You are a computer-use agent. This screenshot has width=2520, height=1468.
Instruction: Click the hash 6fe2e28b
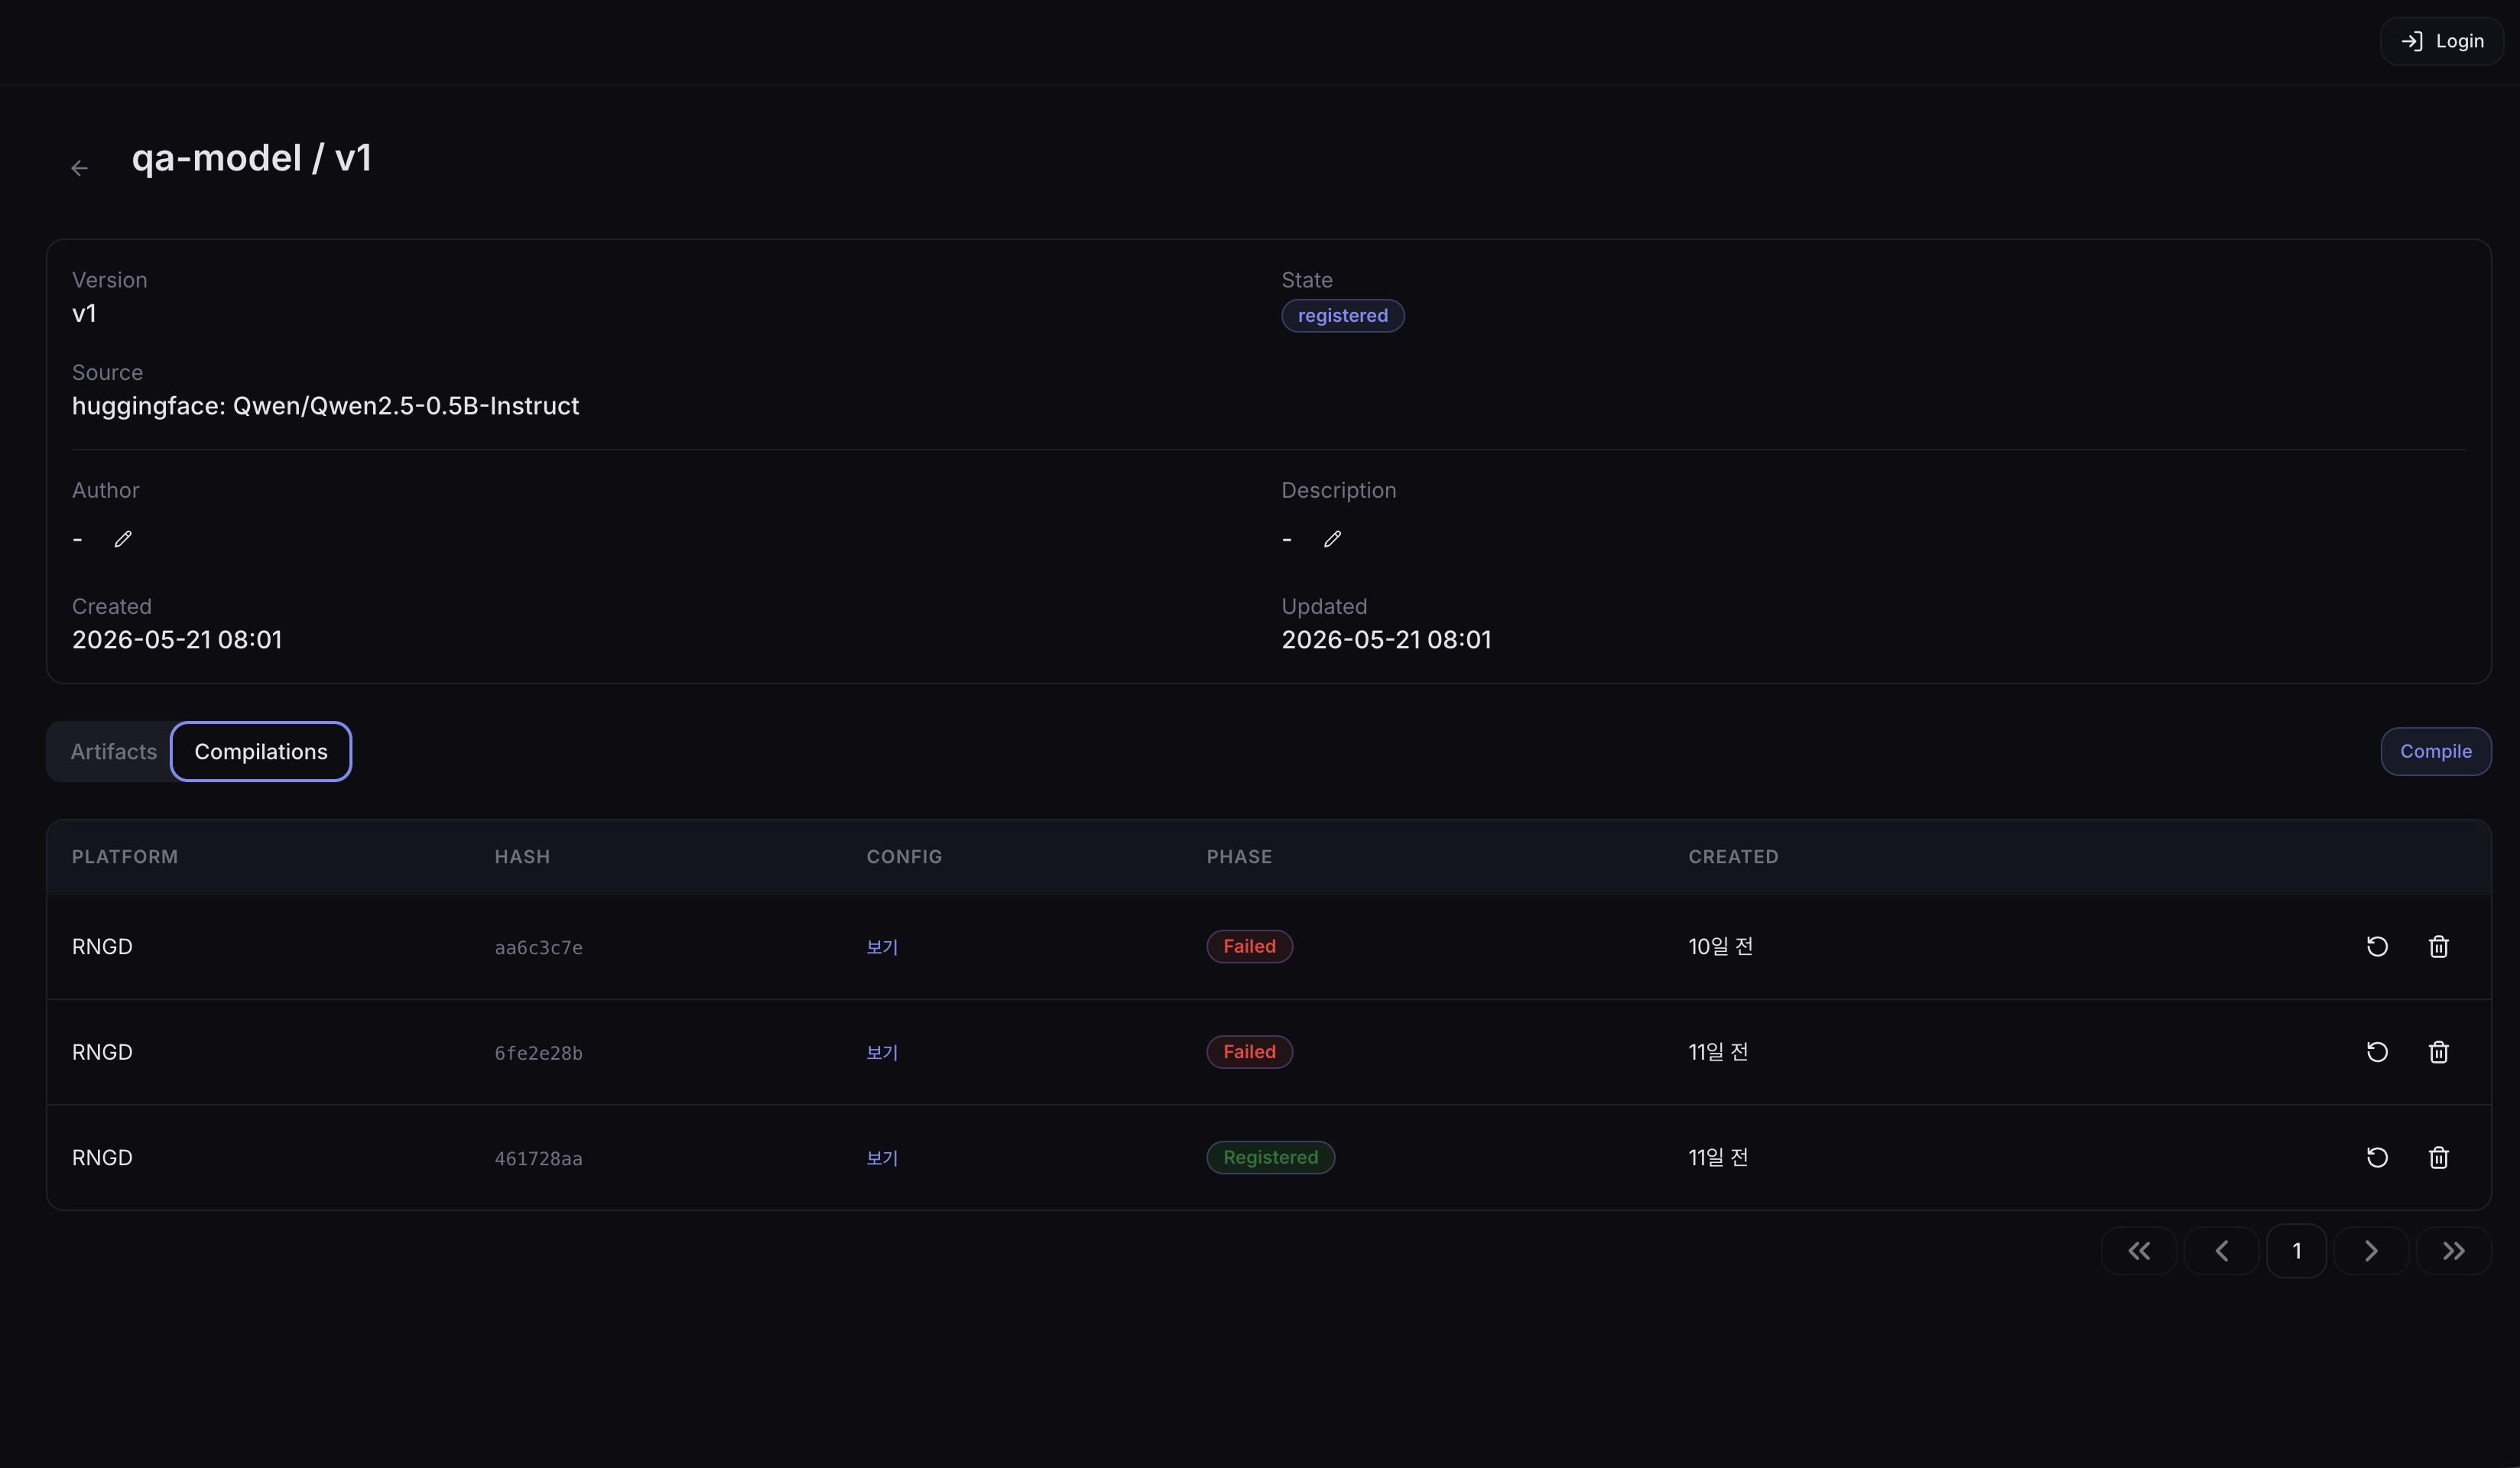click(x=538, y=1053)
